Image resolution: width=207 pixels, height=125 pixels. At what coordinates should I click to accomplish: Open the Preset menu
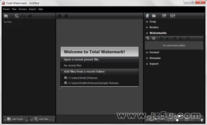(x=6, y=9)
